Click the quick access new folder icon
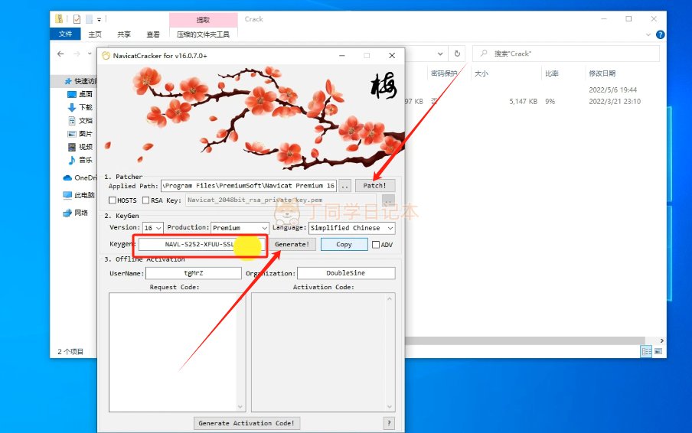692x433 pixels. tap(89, 19)
